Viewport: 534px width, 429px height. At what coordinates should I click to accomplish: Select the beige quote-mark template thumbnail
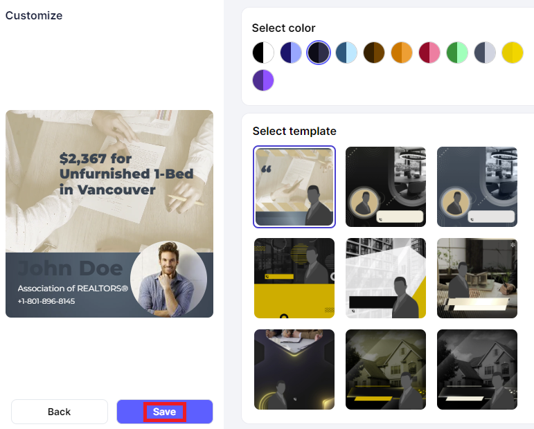[294, 187]
